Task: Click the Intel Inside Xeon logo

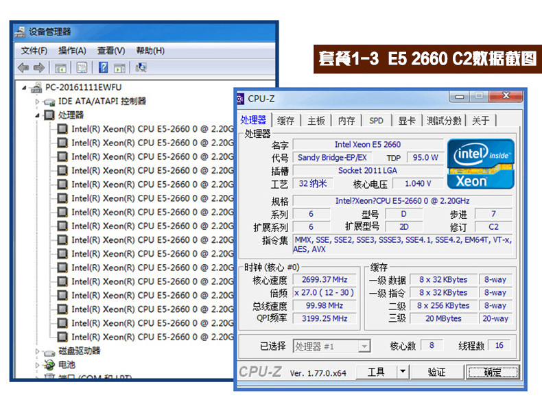Action: pos(480,164)
